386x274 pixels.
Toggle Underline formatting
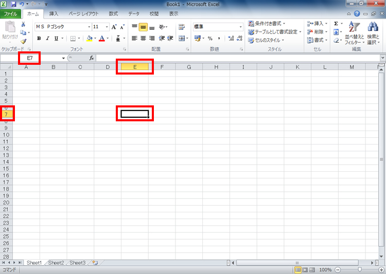pyautogui.click(x=56, y=39)
